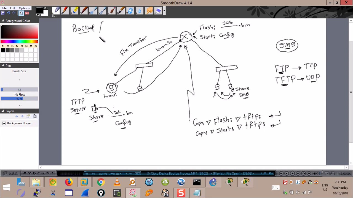Open the touch keyboard tray icon
Viewport: 353px width, 198px height.
point(276,188)
